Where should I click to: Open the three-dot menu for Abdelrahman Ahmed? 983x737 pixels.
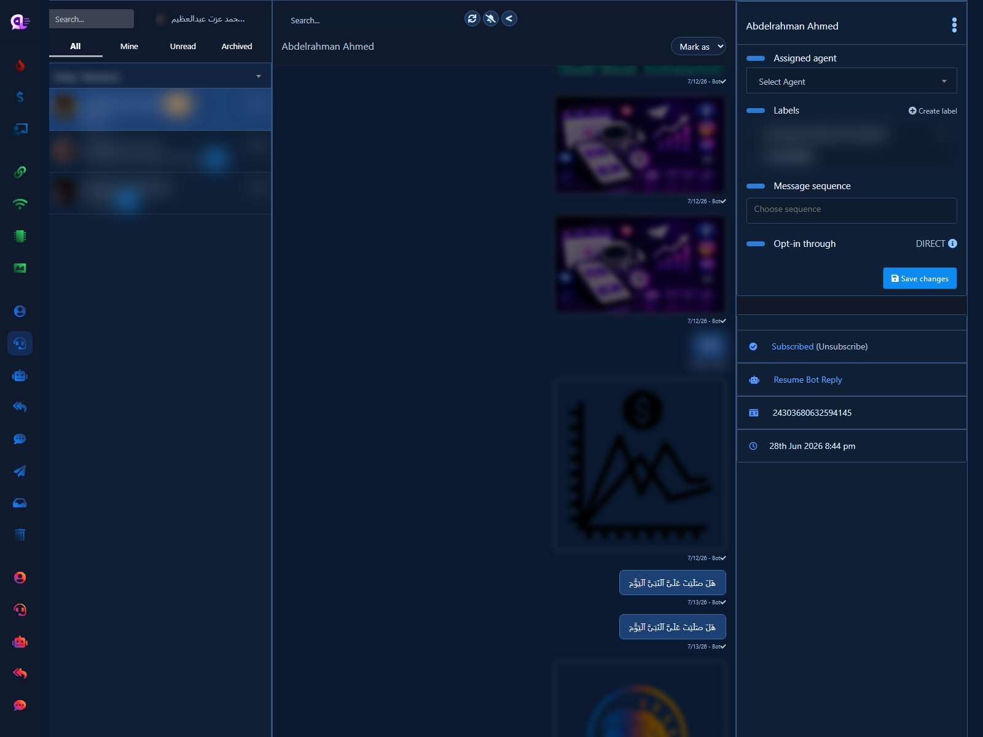[954, 25]
